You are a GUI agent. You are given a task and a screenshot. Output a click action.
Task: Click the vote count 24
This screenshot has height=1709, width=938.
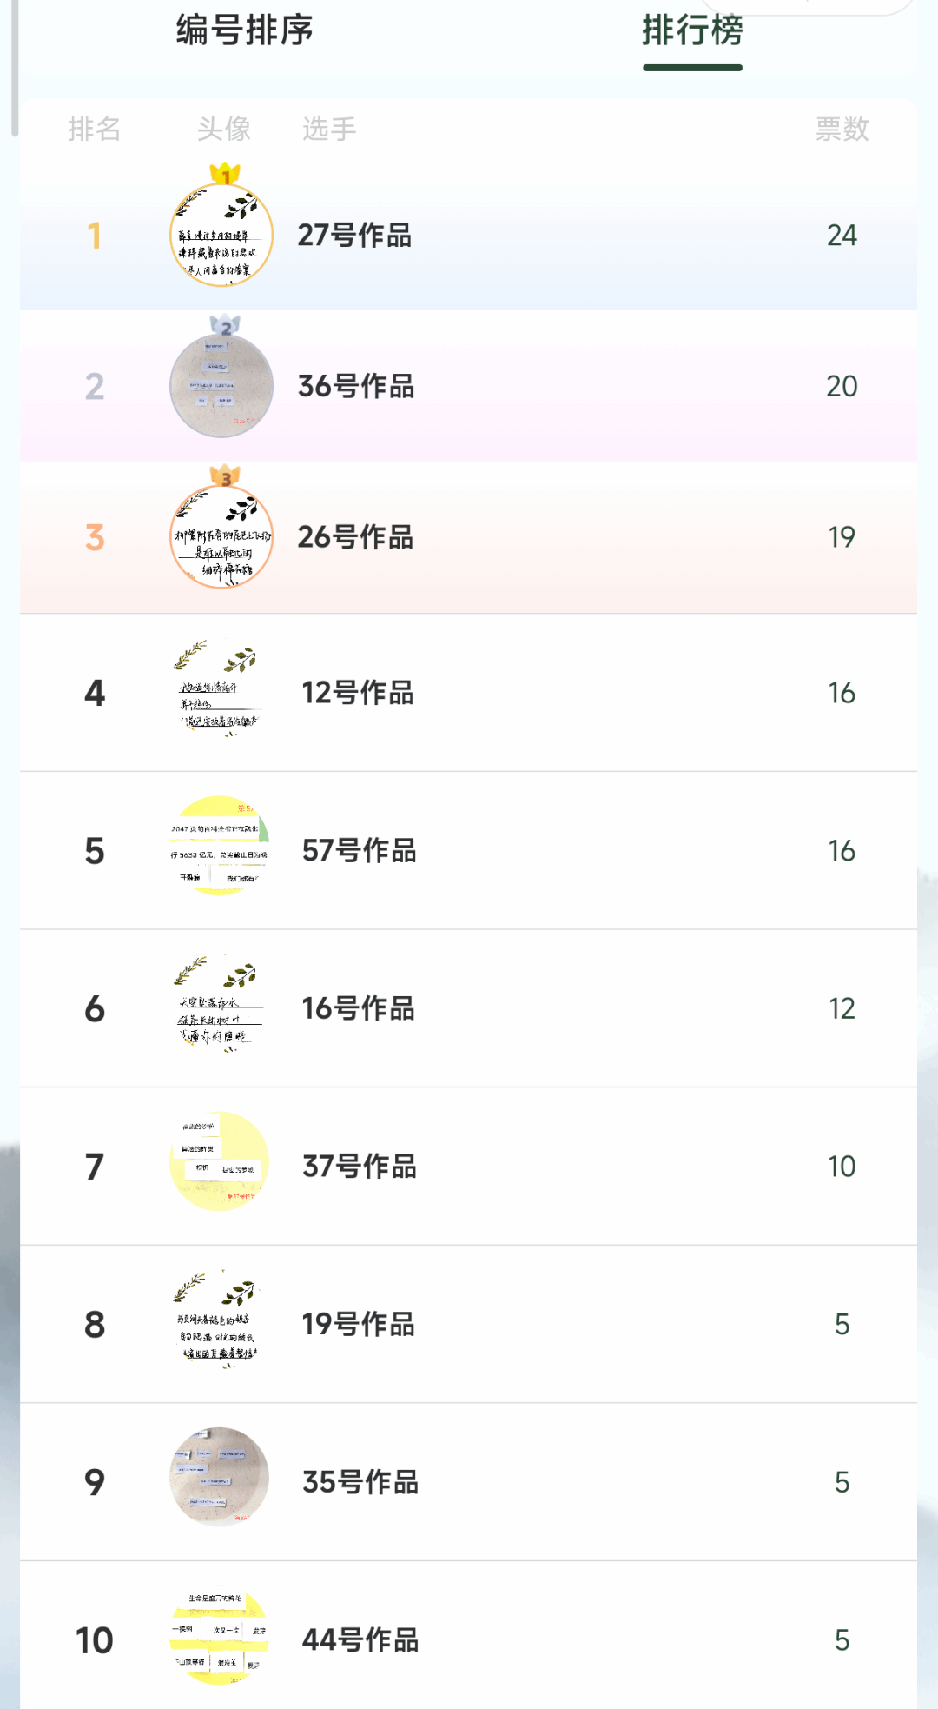pos(842,236)
